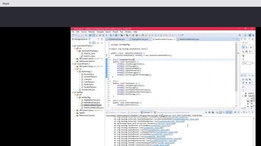Open the New file dropdown arrow
261x146 pixels.
coord(76,35)
